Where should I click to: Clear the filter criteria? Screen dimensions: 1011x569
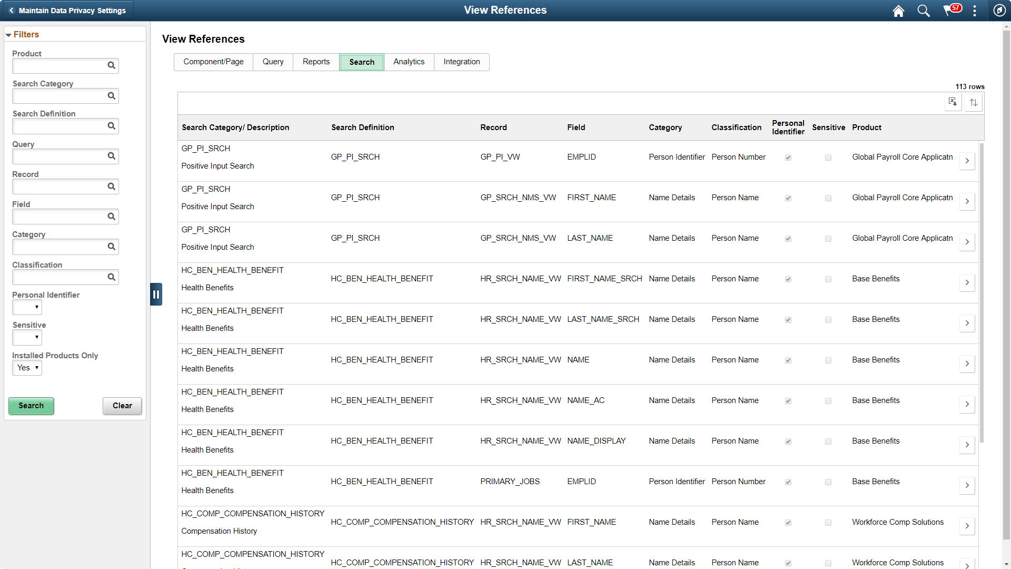click(x=122, y=406)
